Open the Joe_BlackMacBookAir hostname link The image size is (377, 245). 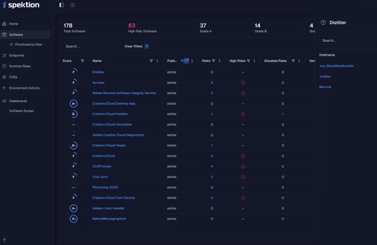pos(337,66)
